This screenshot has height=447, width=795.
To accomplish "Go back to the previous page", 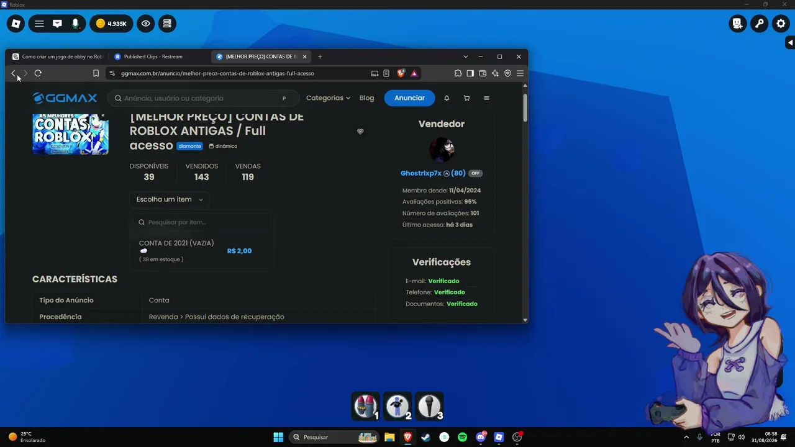I will click(13, 73).
